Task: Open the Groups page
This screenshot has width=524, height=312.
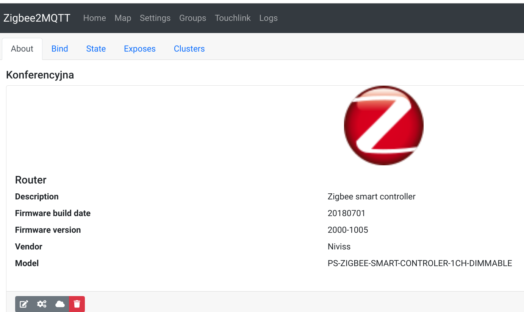Action: pos(192,18)
